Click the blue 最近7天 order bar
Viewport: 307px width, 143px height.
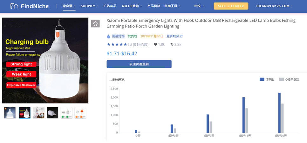[x=208, y=124]
